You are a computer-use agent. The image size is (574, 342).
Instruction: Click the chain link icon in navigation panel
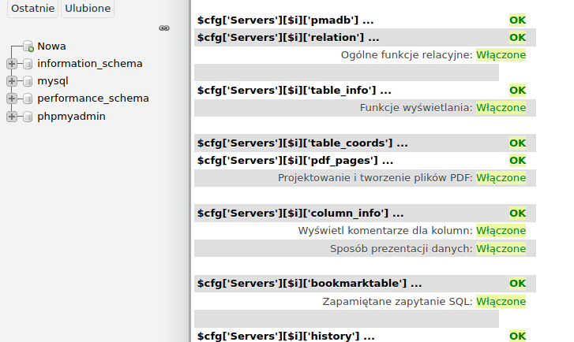(x=164, y=28)
